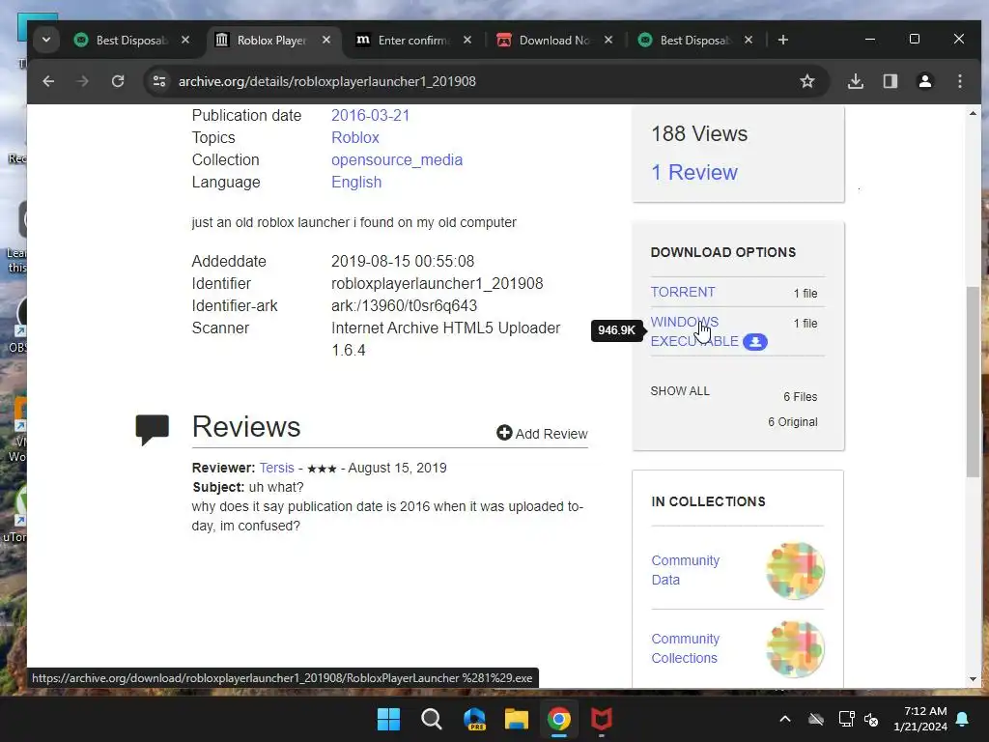The height and width of the screenshot is (742, 989).
Task: Click the plus icon of Add Review
Action: (504, 433)
